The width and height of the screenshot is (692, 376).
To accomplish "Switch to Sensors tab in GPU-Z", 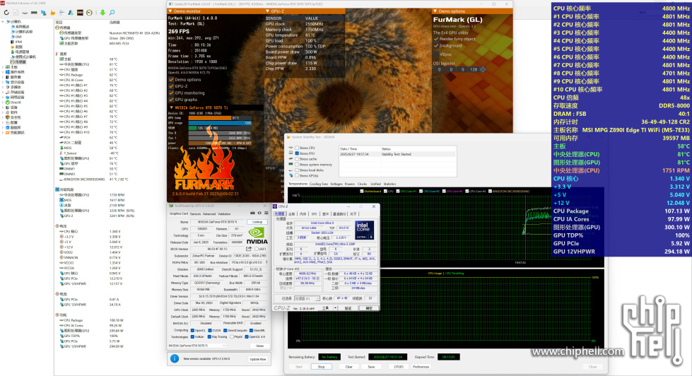I will click(x=196, y=213).
